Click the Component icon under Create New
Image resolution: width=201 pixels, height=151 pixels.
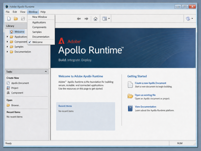click(x=8, y=93)
